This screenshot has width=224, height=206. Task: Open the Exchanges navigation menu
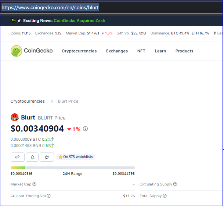pyautogui.click(x=117, y=51)
